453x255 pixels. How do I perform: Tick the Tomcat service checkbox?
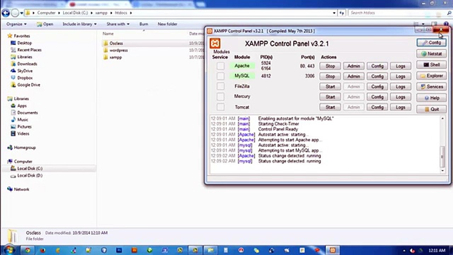220,107
